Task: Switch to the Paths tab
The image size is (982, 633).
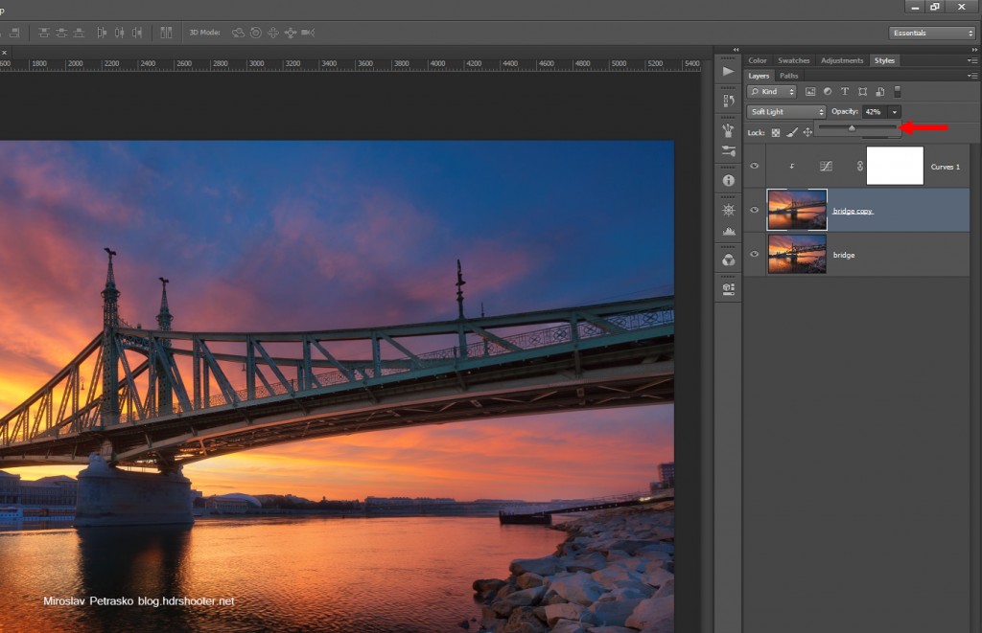Action: (789, 76)
